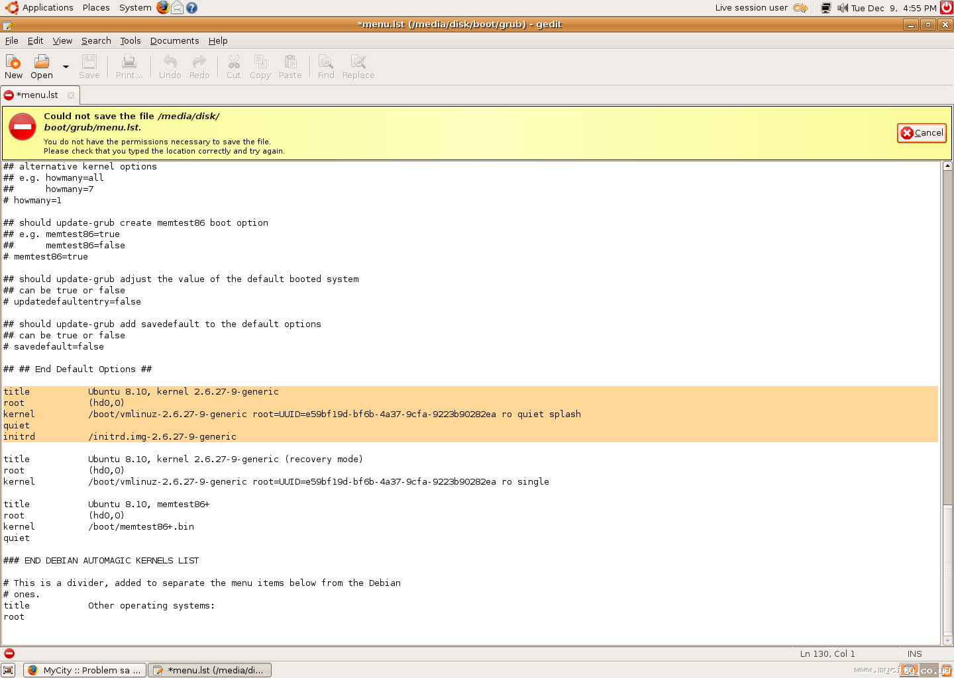Screen dimensions: 954x678
Task: Open the Tools menu
Action: [131, 40]
